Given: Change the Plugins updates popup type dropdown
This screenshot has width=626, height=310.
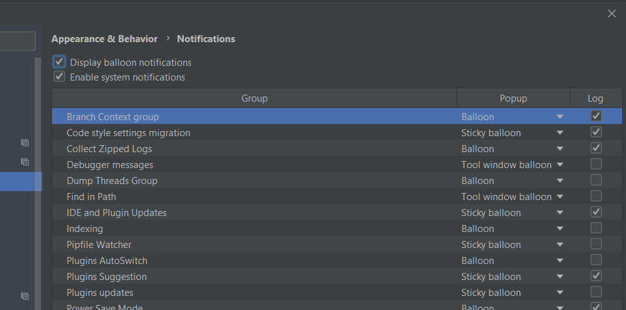Looking at the screenshot, I should [559, 293].
